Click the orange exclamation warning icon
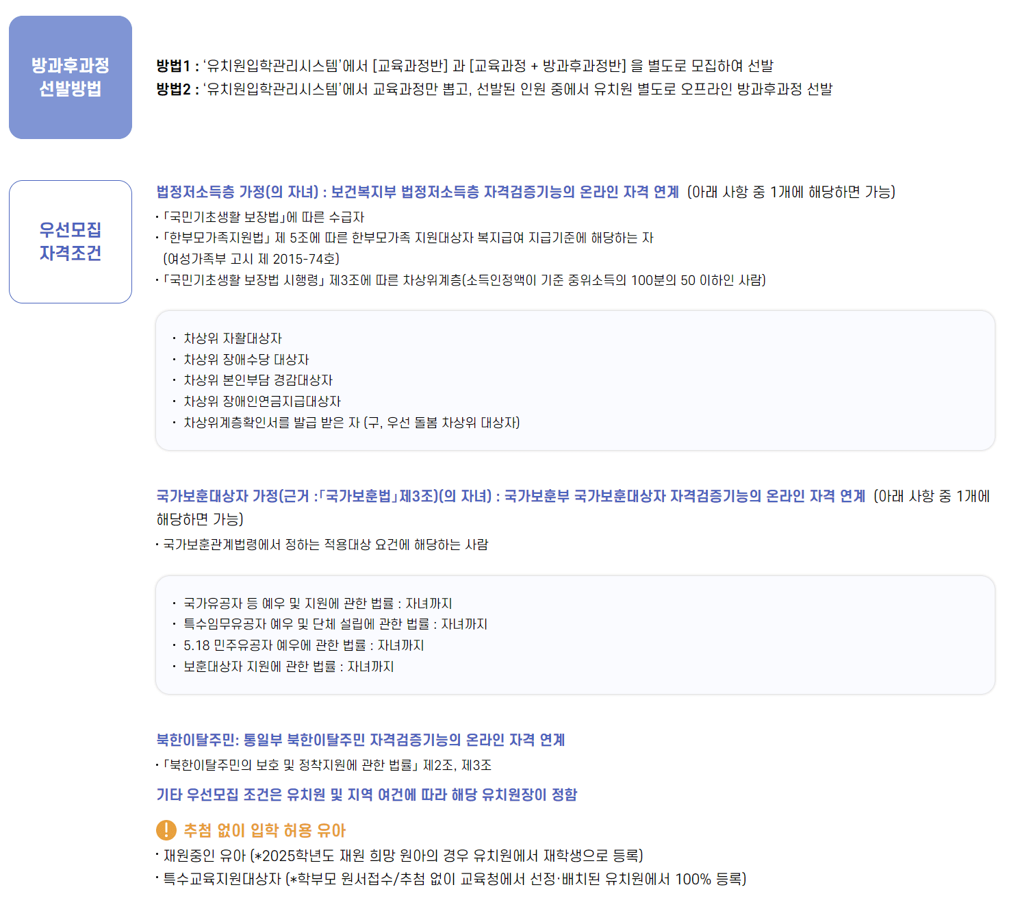 pos(166,830)
